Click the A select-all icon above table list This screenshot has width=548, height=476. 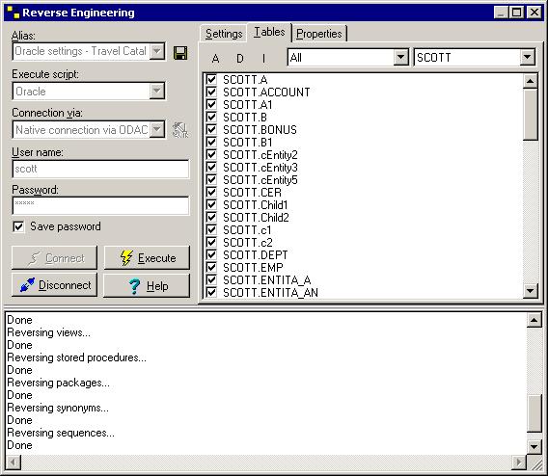(x=216, y=58)
